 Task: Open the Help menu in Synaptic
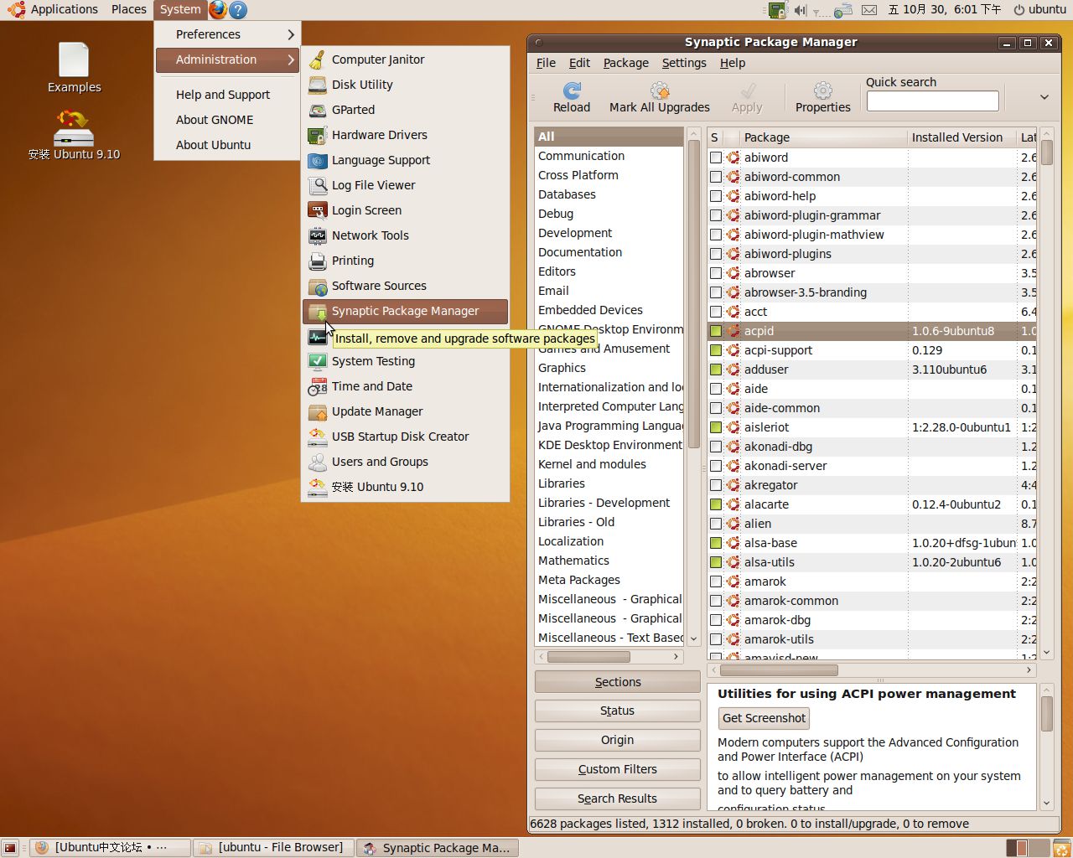(x=733, y=63)
